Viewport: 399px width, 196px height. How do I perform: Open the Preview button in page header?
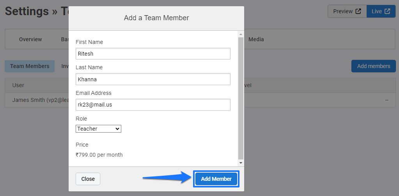click(x=347, y=11)
